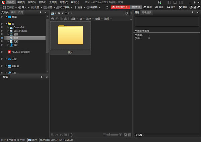
Task: Switch to the 高级搜索 tab
Action: 147,12
